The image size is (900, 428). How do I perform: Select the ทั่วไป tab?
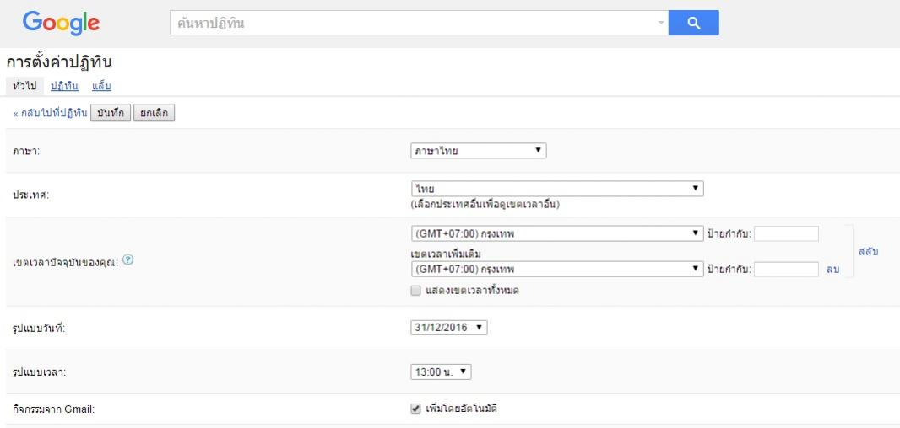24,86
